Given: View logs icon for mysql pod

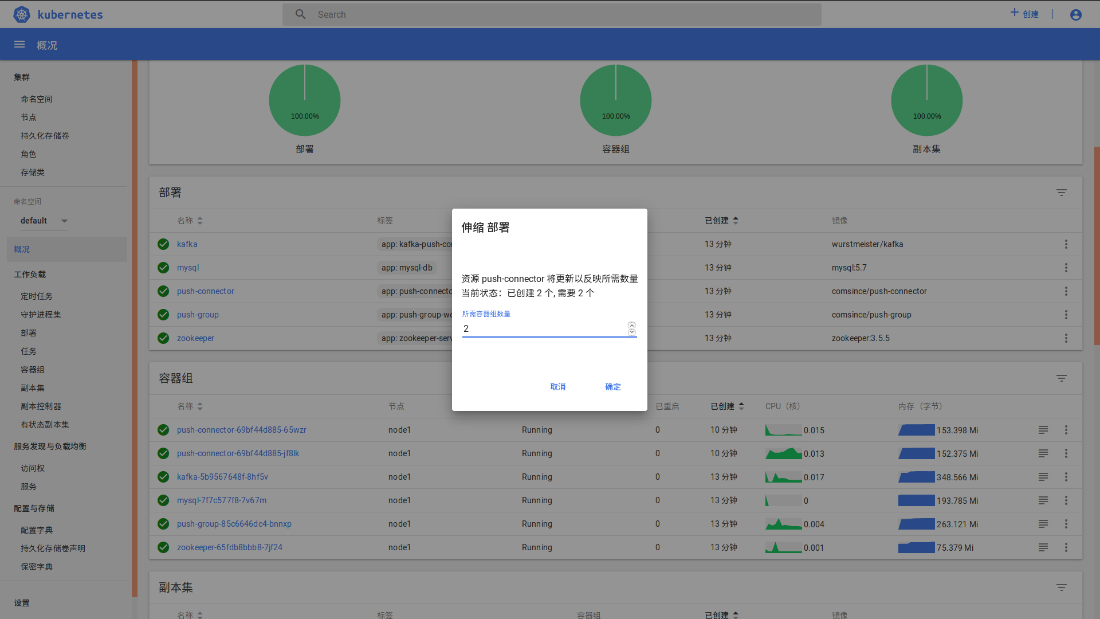Looking at the screenshot, I should tap(1043, 500).
